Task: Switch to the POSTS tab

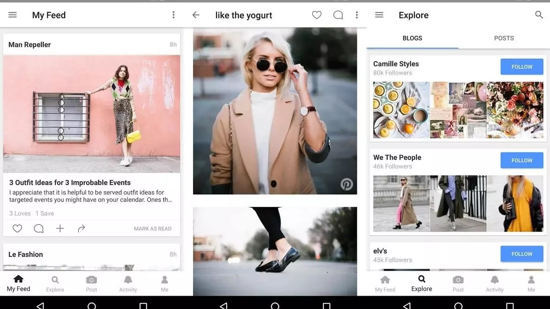Action: click(504, 38)
